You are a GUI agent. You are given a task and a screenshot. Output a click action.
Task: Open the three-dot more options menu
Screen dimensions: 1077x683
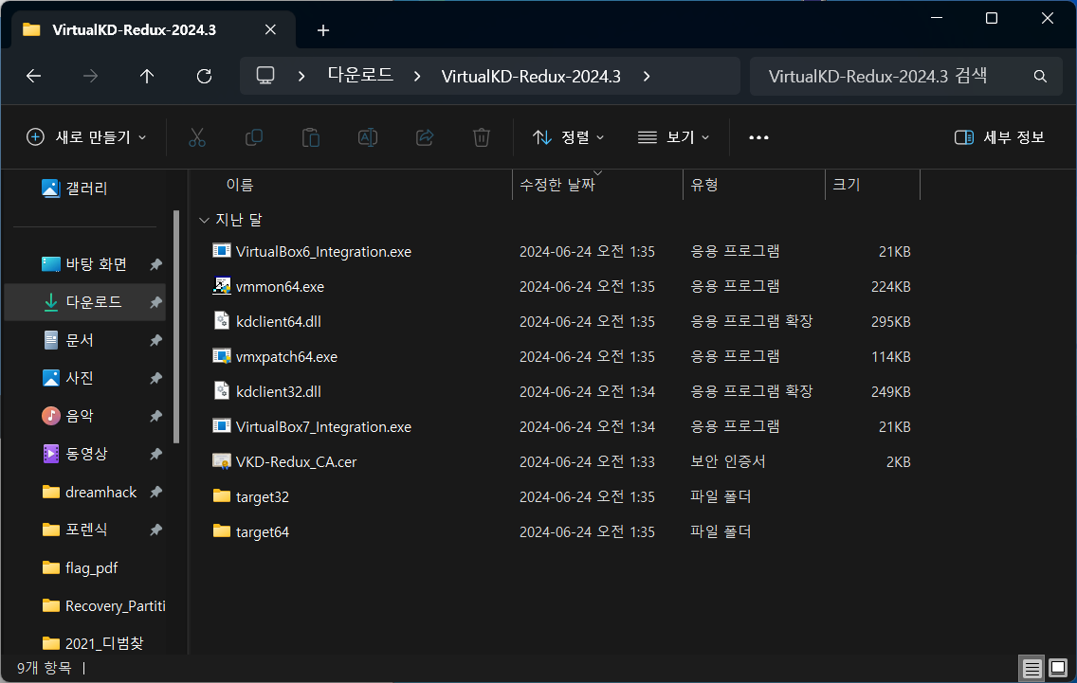pyautogui.click(x=759, y=137)
